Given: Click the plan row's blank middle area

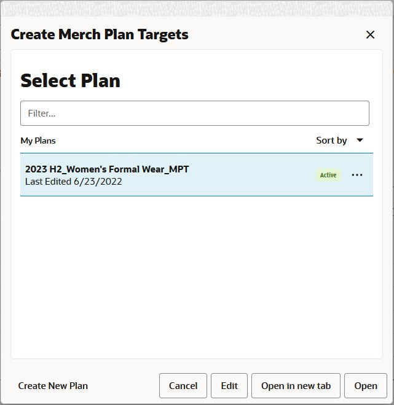Looking at the screenshot, I should coord(252,175).
